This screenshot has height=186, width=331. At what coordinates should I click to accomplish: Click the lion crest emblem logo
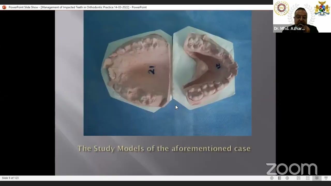point(322,9)
